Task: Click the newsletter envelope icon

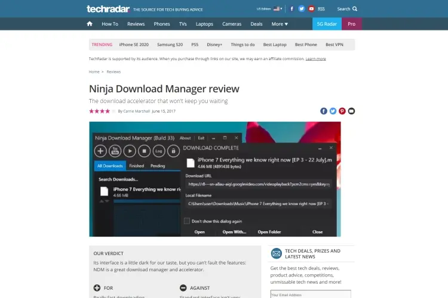Action: [x=277, y=253]
